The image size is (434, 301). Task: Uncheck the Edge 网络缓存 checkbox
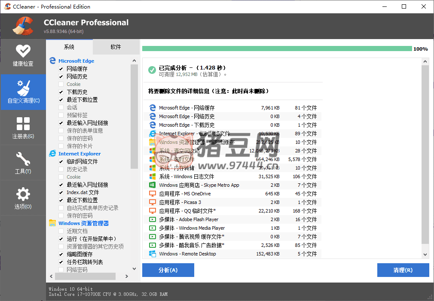[61, 69]
